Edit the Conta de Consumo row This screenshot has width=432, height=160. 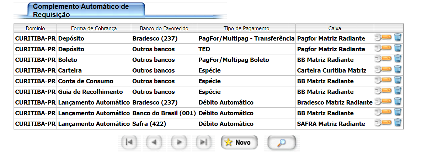click(383, 81)
